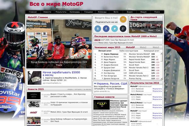Click the Moto2 logo news thumbnail
The width and height of the screenshot is (189, 126).
coord(34,112)
